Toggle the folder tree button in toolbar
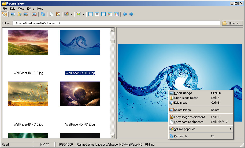The image size is (245, 148). [5, 14]
